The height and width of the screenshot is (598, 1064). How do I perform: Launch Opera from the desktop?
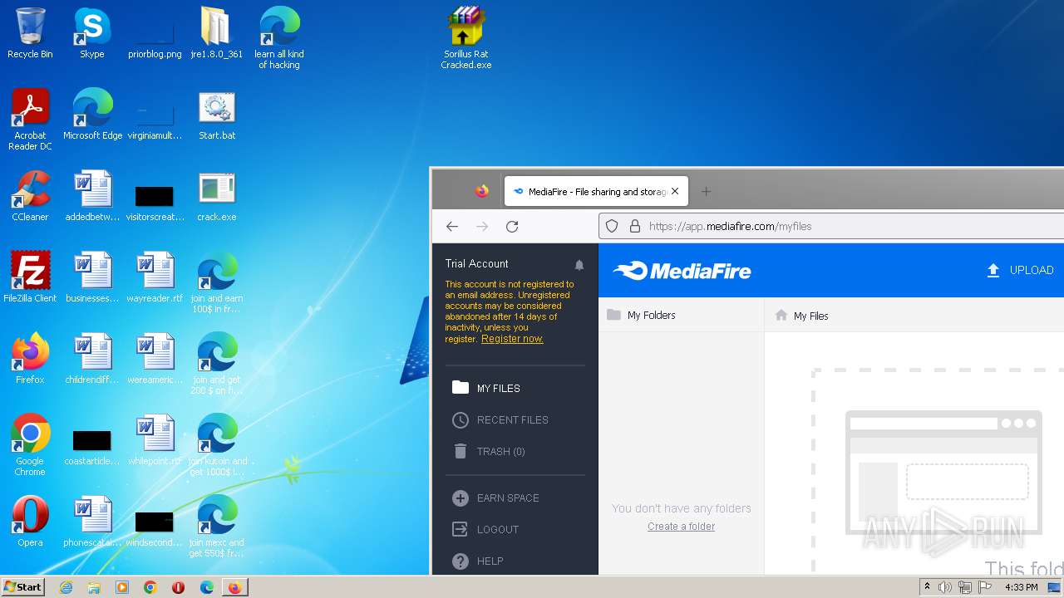tap(30, 522)
